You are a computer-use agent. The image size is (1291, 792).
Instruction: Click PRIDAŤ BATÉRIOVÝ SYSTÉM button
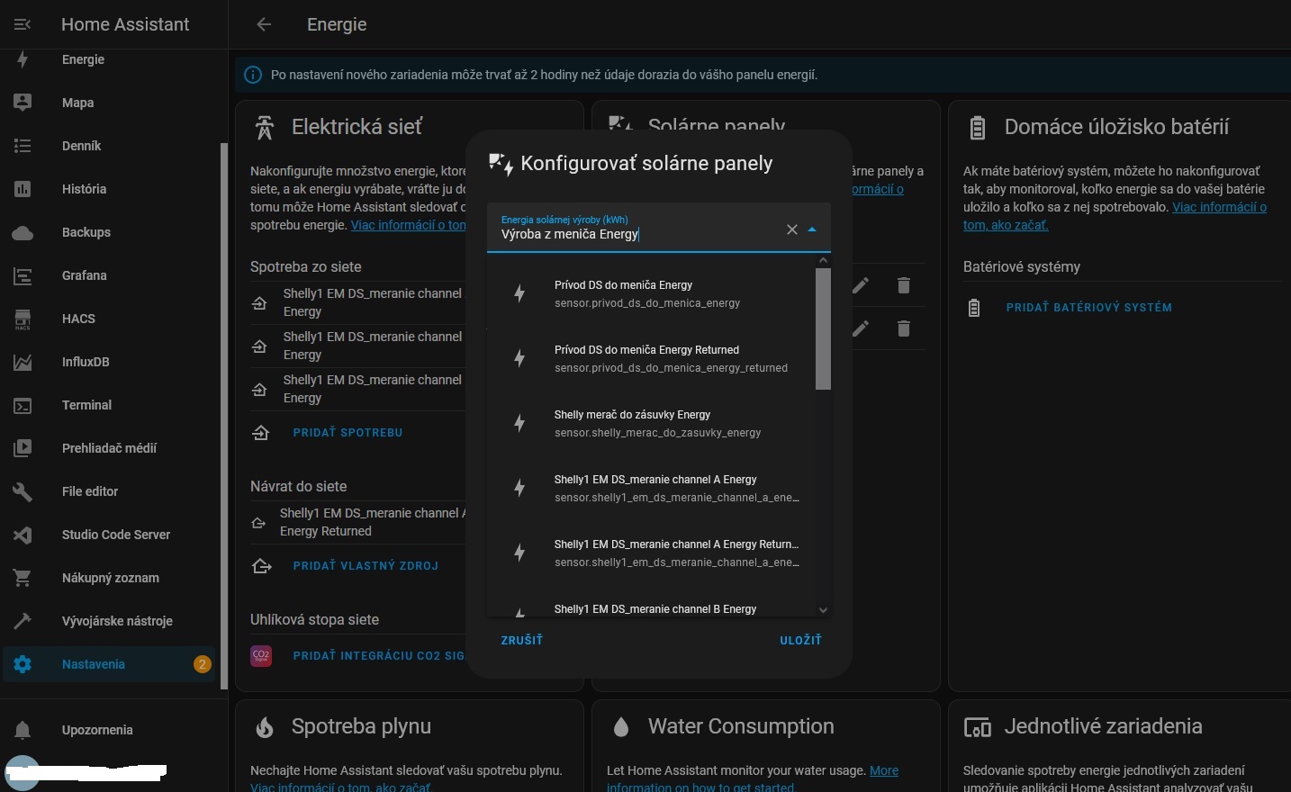(x=1089, y=308)
